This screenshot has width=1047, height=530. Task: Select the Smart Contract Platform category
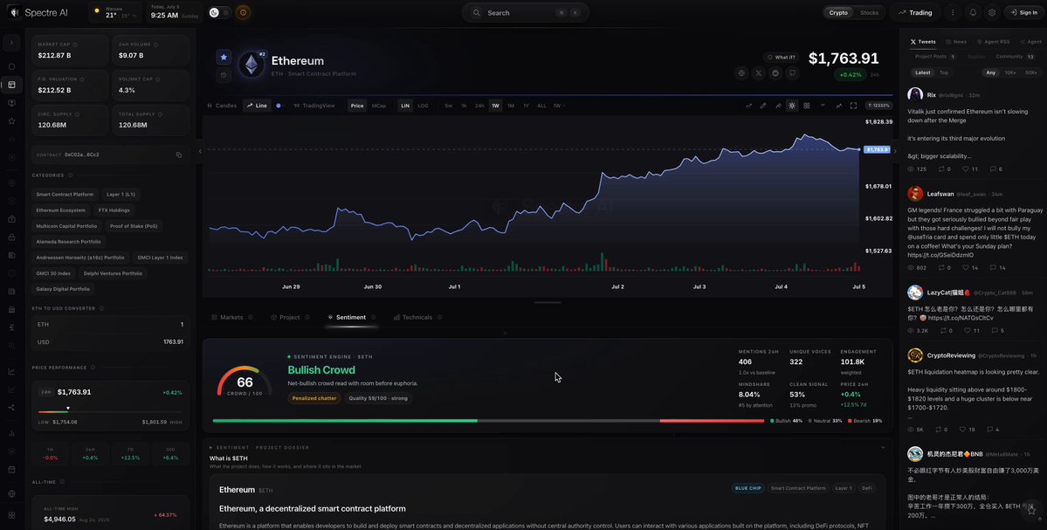[x=65, y=194]
